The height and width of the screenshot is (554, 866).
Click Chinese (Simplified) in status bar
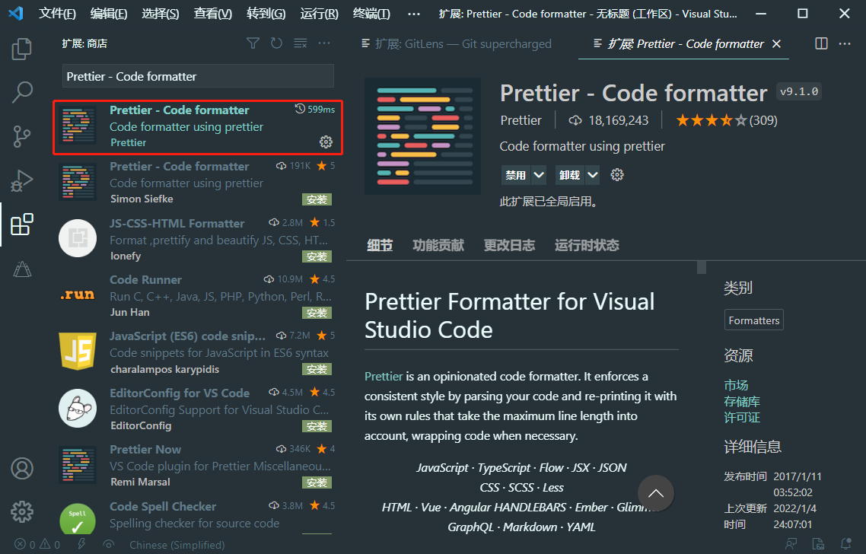[x=177, y=545]
